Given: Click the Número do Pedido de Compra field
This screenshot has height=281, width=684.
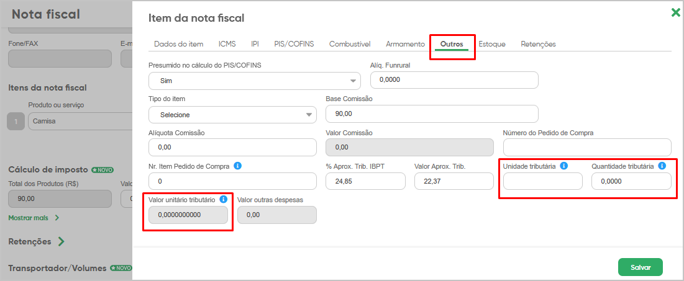Looking at the screenshot, I should point(587,147).
